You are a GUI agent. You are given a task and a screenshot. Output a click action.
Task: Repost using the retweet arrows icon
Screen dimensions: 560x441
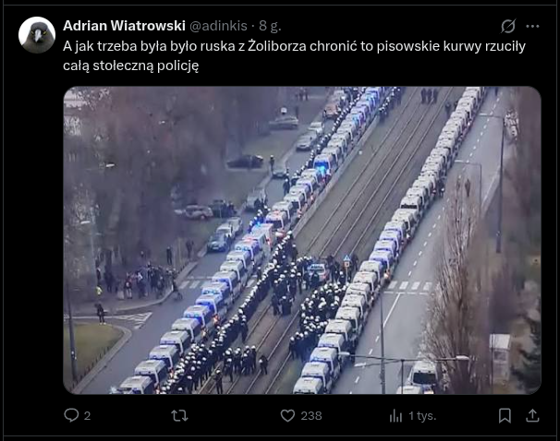tap(179, 416)
